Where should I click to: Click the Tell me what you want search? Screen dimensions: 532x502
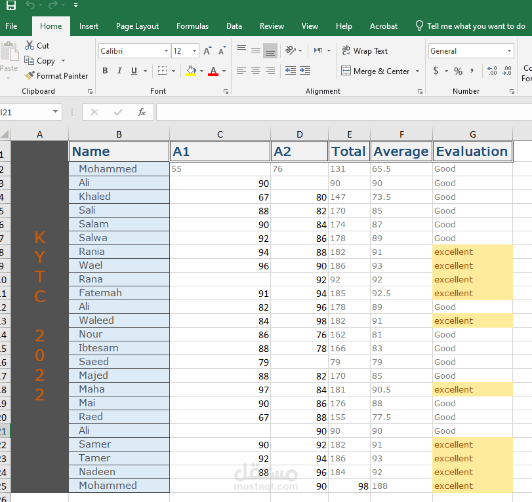click(470, 26)
